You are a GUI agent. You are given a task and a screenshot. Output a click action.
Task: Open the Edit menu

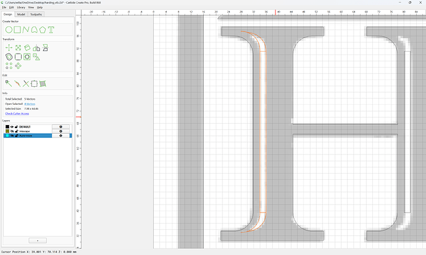coord(11,7)
